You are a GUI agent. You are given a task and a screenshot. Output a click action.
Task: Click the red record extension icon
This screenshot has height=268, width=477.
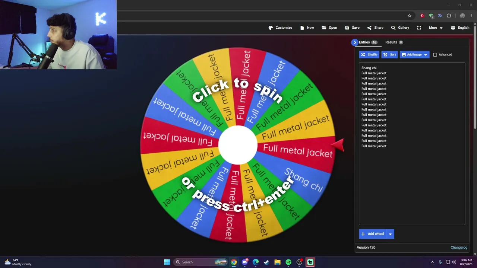click(422, 16)
